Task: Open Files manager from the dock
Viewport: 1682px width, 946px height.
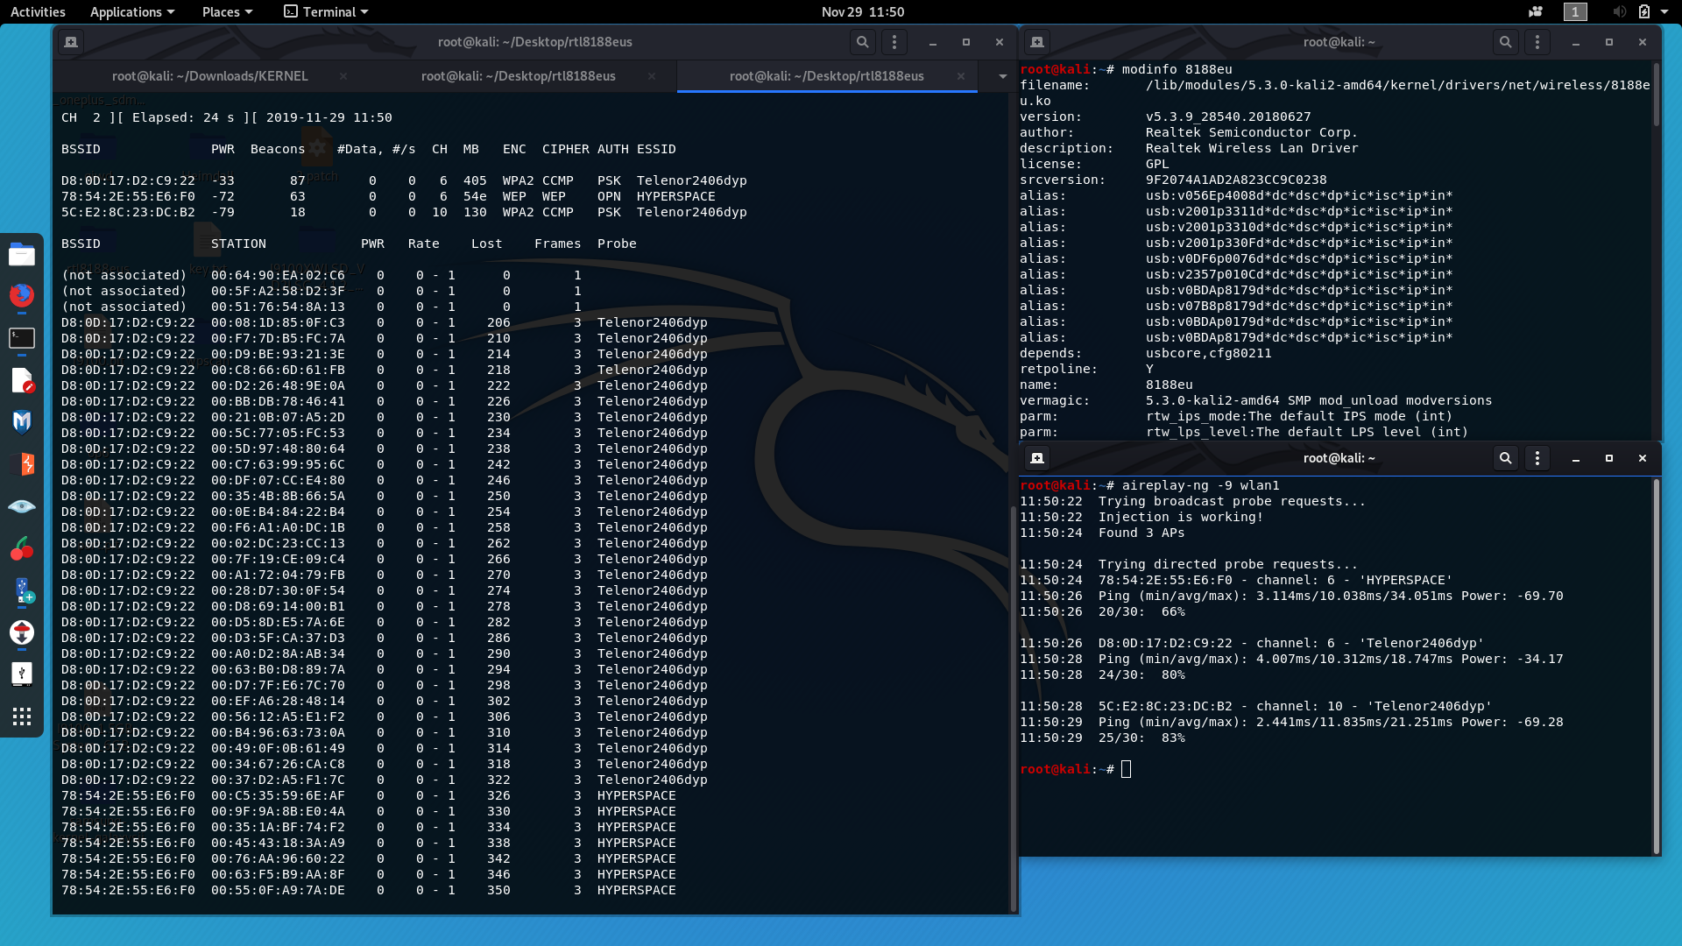Action: pos(22,255)
